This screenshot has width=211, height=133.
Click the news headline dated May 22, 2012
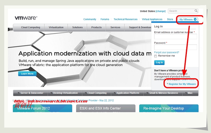tap(70, 101)
